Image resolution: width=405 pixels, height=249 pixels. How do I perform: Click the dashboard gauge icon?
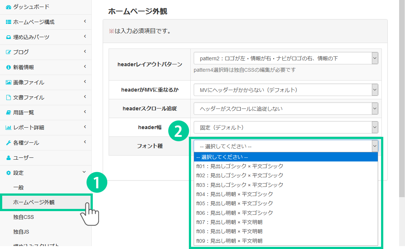click(8, 7)
